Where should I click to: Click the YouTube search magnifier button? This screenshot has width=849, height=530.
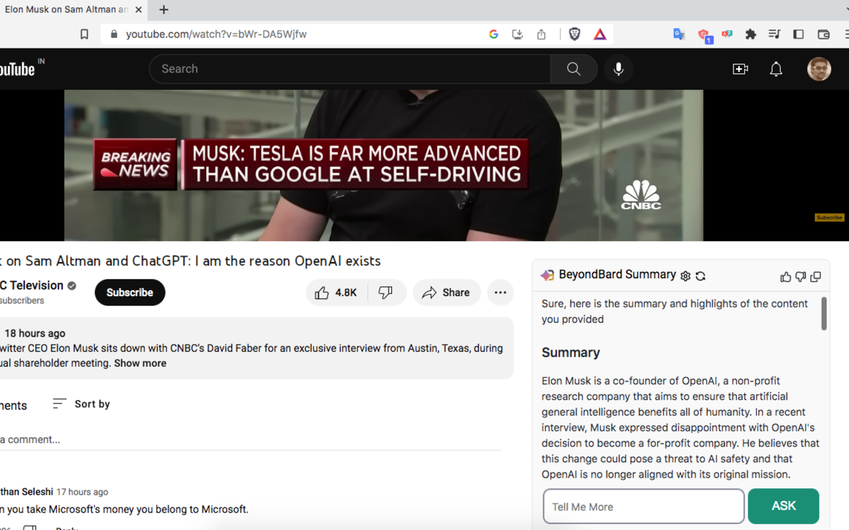coord(574,69)
